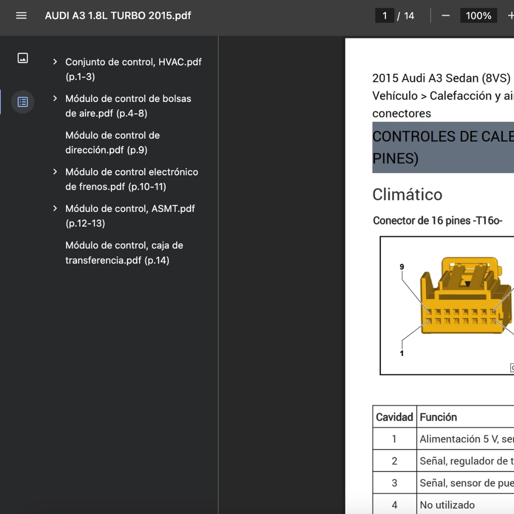This screenshot has width=514, height=514.
Task: Zoom out using the minus button
Action: [x=445, y=16]
